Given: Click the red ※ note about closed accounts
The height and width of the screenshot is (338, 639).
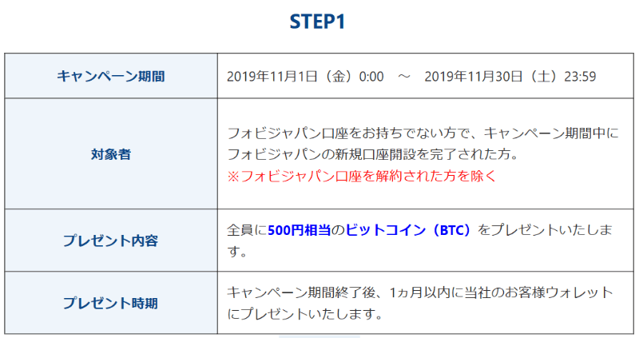Looking at the screenshot, I should click(362, 176).
